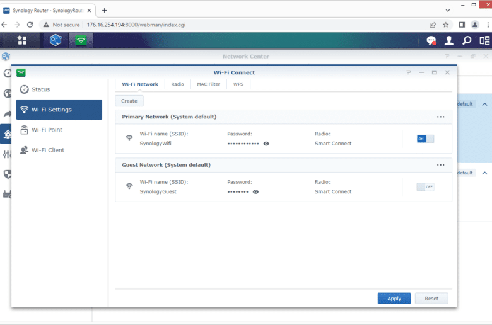
Task: Open Wi-Fi Connect help question mark
Action: click(x=409, y=72)
